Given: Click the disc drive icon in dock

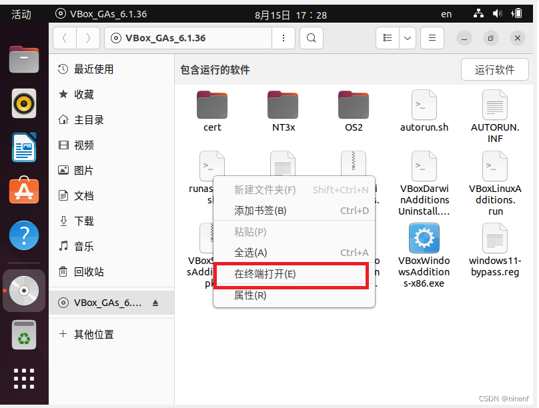Looking at the screenshot, I should point(24,291).
